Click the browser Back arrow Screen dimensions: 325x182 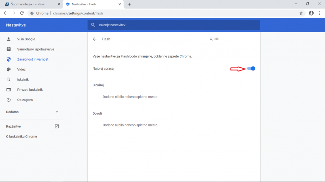[6, 13]
